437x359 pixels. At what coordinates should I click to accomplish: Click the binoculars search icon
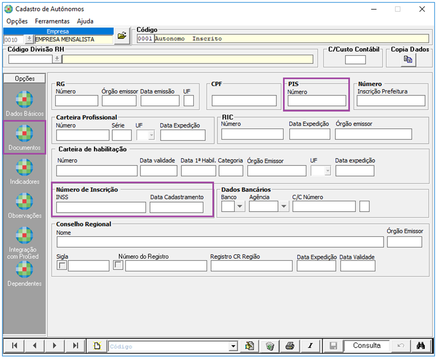pos(420,346)
